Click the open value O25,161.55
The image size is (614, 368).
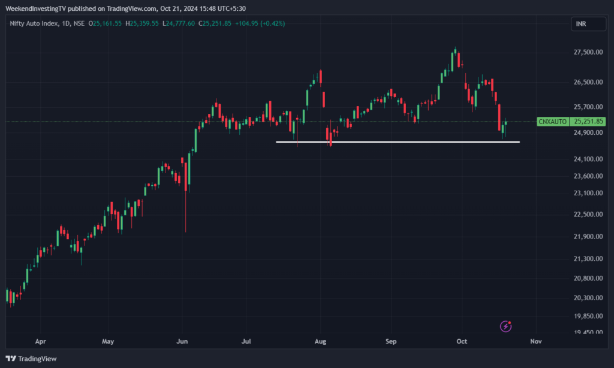point(105,23)
